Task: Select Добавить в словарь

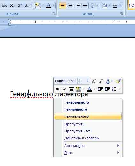Action: [88, 138]
